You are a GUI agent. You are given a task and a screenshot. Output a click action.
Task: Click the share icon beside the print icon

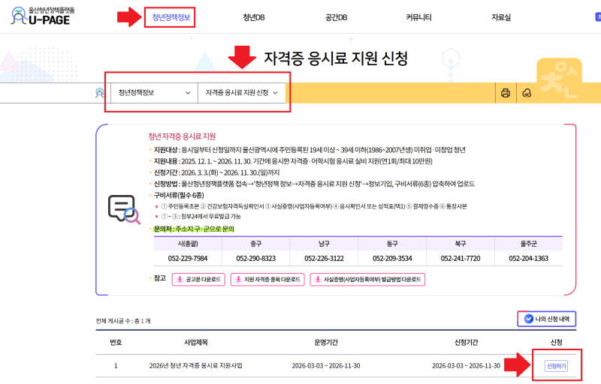[527, 93]
